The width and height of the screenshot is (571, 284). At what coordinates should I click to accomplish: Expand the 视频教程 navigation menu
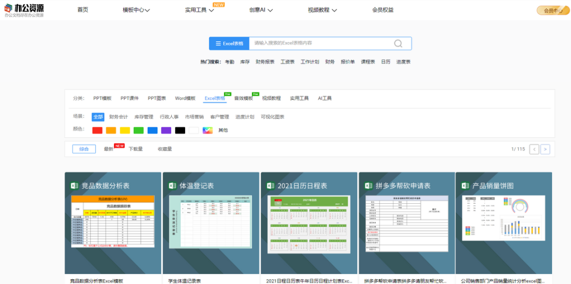[323, 10]
